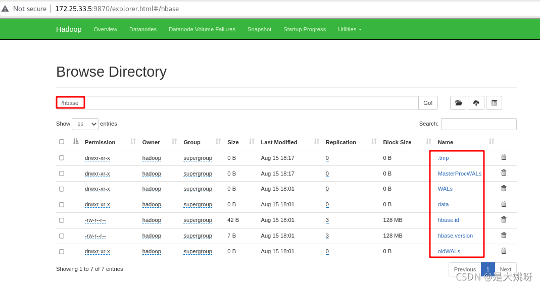Edit permission of the .tmp row
The height and width of the screenshot is (286, 540).
click(x=97, y=158)
